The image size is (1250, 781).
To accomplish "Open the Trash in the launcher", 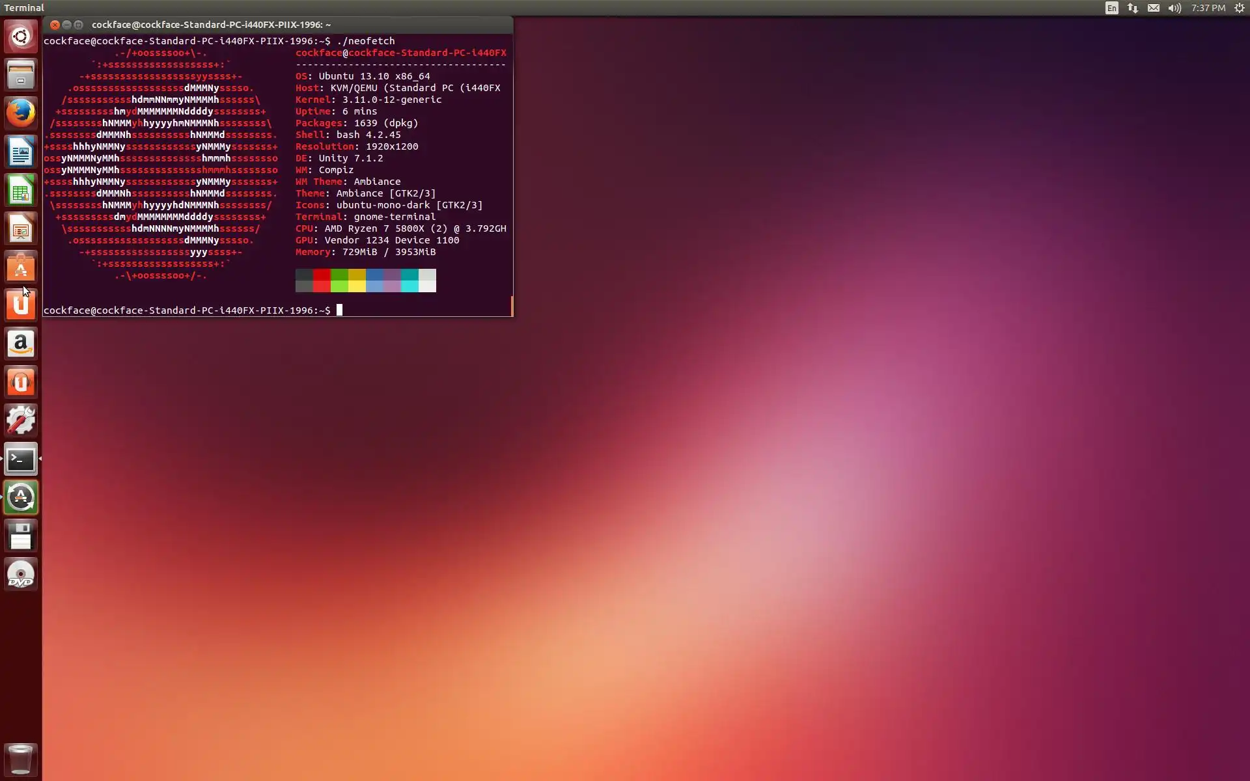I will (x=21, y=759).
